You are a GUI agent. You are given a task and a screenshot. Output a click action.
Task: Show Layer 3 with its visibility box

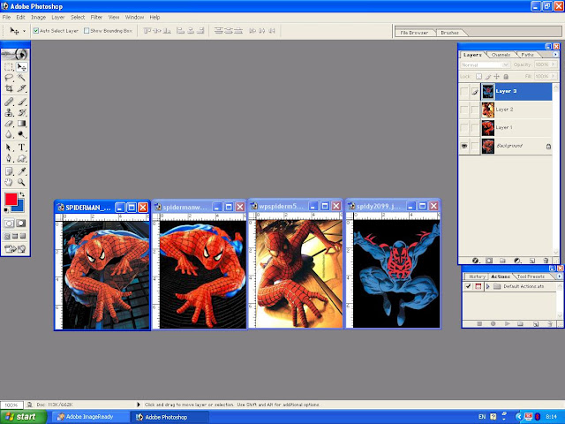(x=464, y=92)
